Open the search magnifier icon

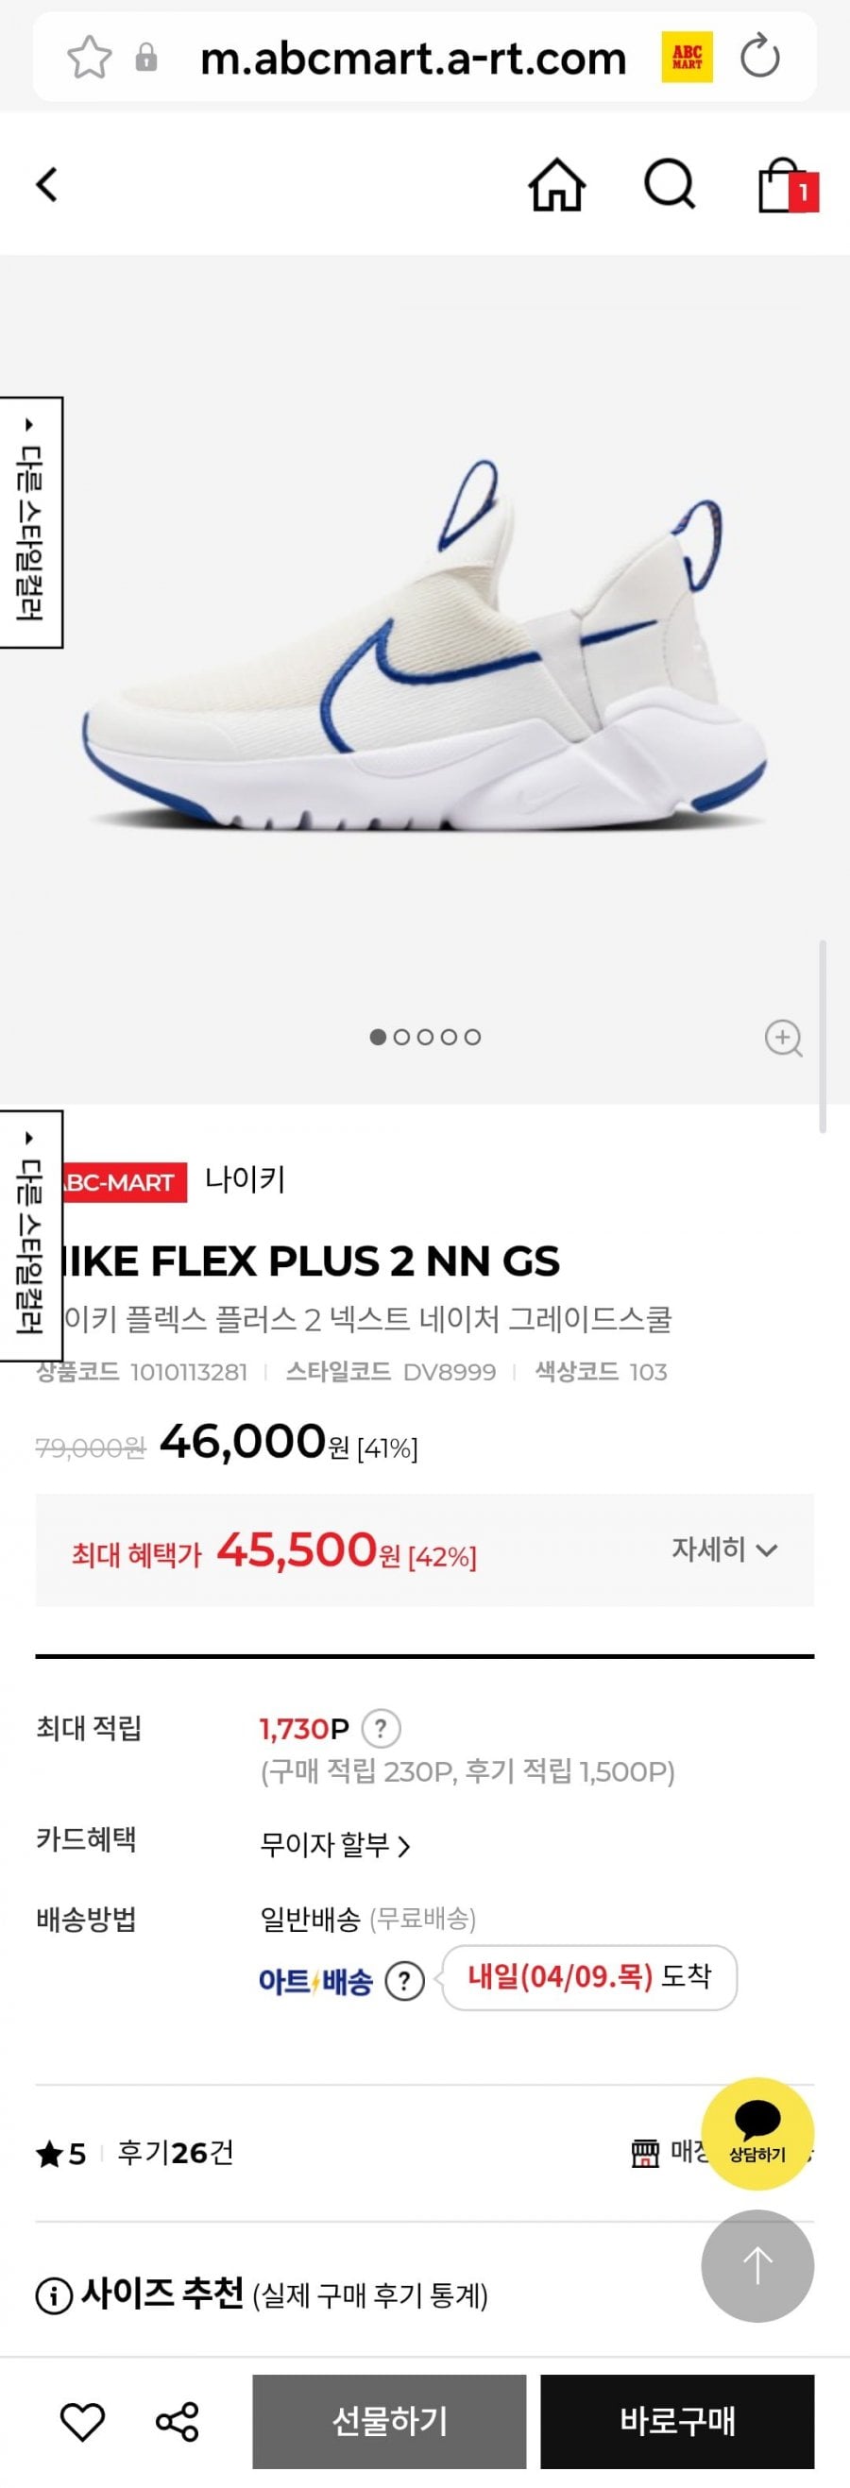pyautogui.click(x=670, y=183)
